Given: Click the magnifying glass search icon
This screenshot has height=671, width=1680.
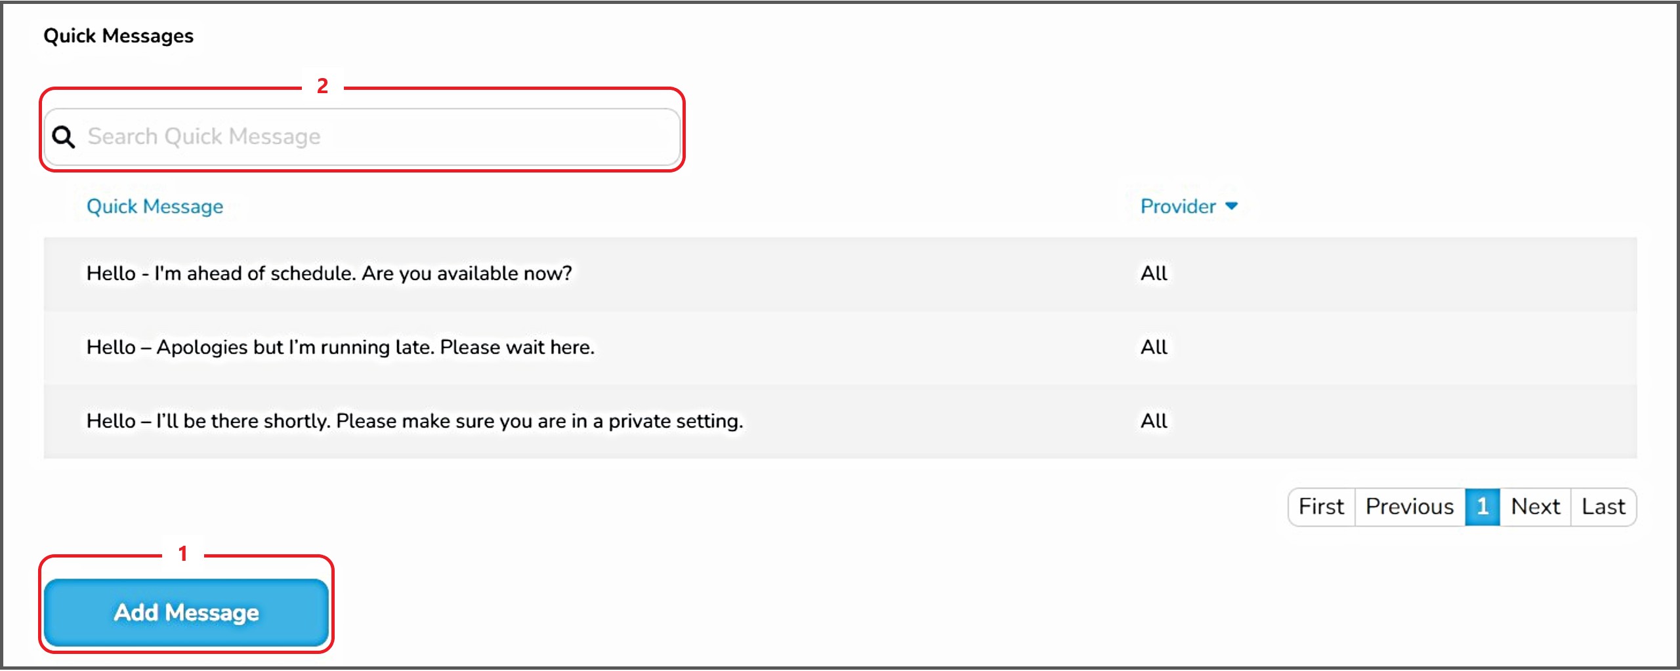Looking at the screenshot, I should pyautogui.click(x=64, y=137).
